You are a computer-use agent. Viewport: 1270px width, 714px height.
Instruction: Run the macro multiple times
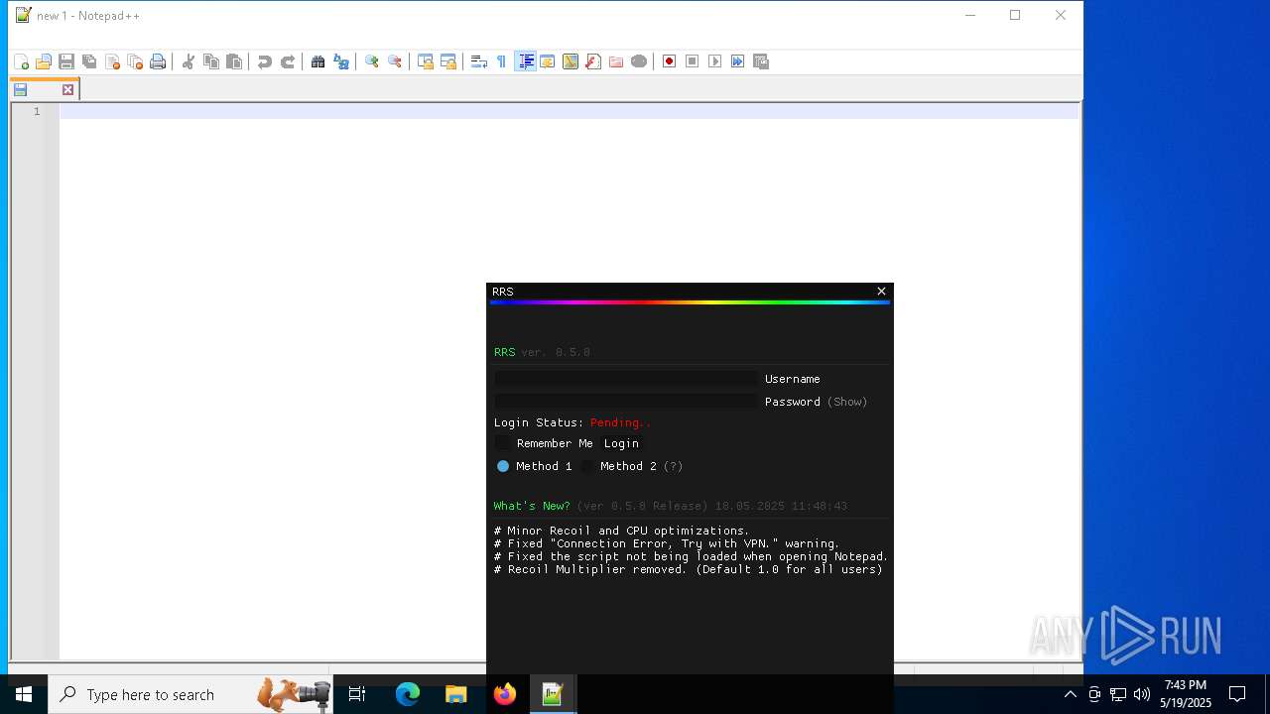click(738, 61)
